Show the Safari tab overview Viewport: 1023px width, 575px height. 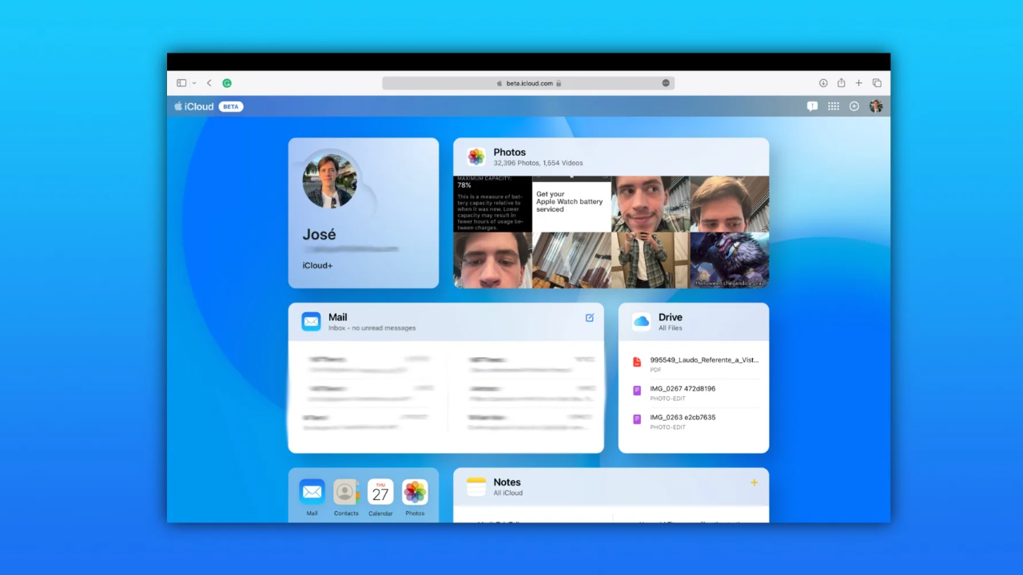coord(877,83)
